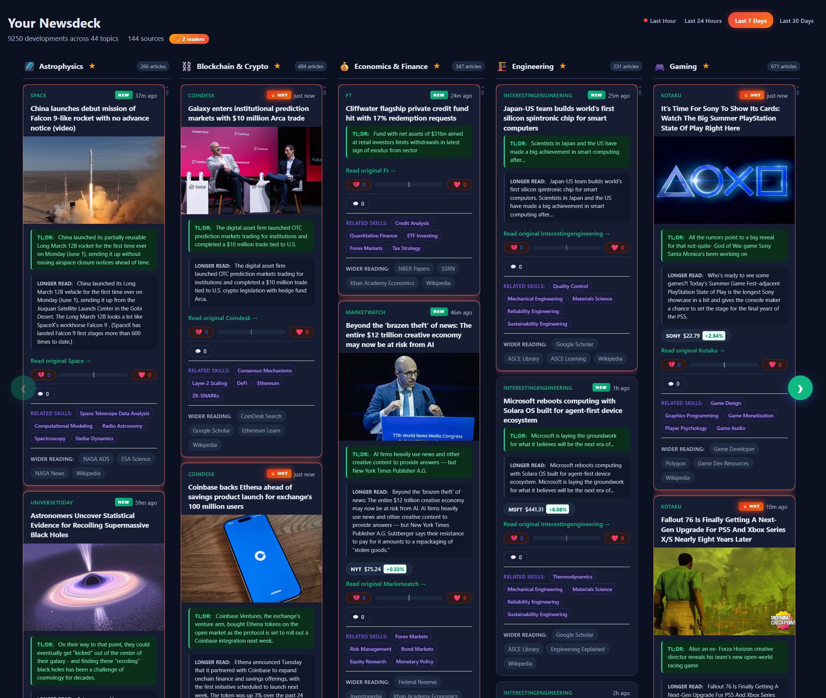Like the Japan-US spintronic chip article

tap(617, 248)
